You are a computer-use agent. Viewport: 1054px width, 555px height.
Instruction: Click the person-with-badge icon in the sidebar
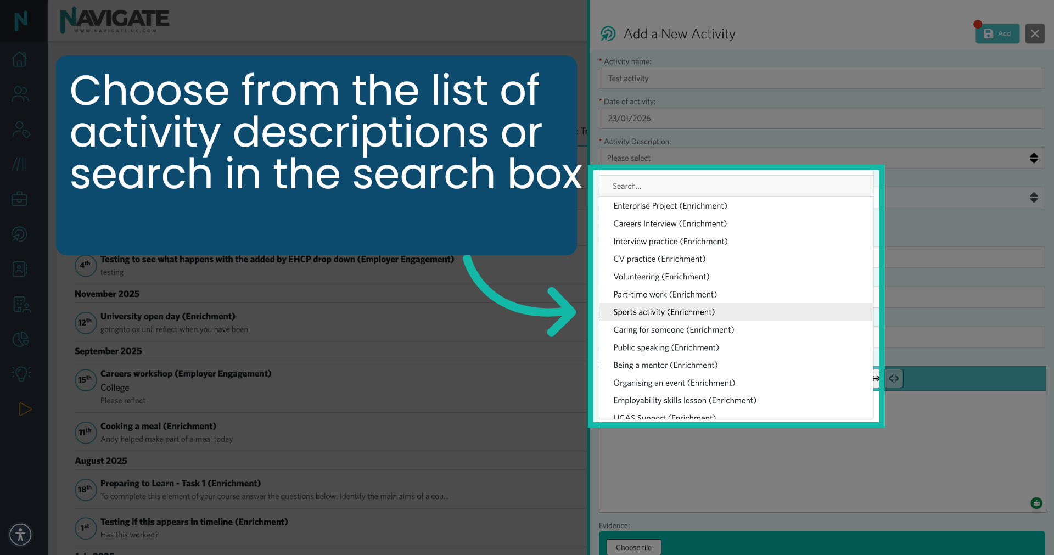click(x=20, y=130)
